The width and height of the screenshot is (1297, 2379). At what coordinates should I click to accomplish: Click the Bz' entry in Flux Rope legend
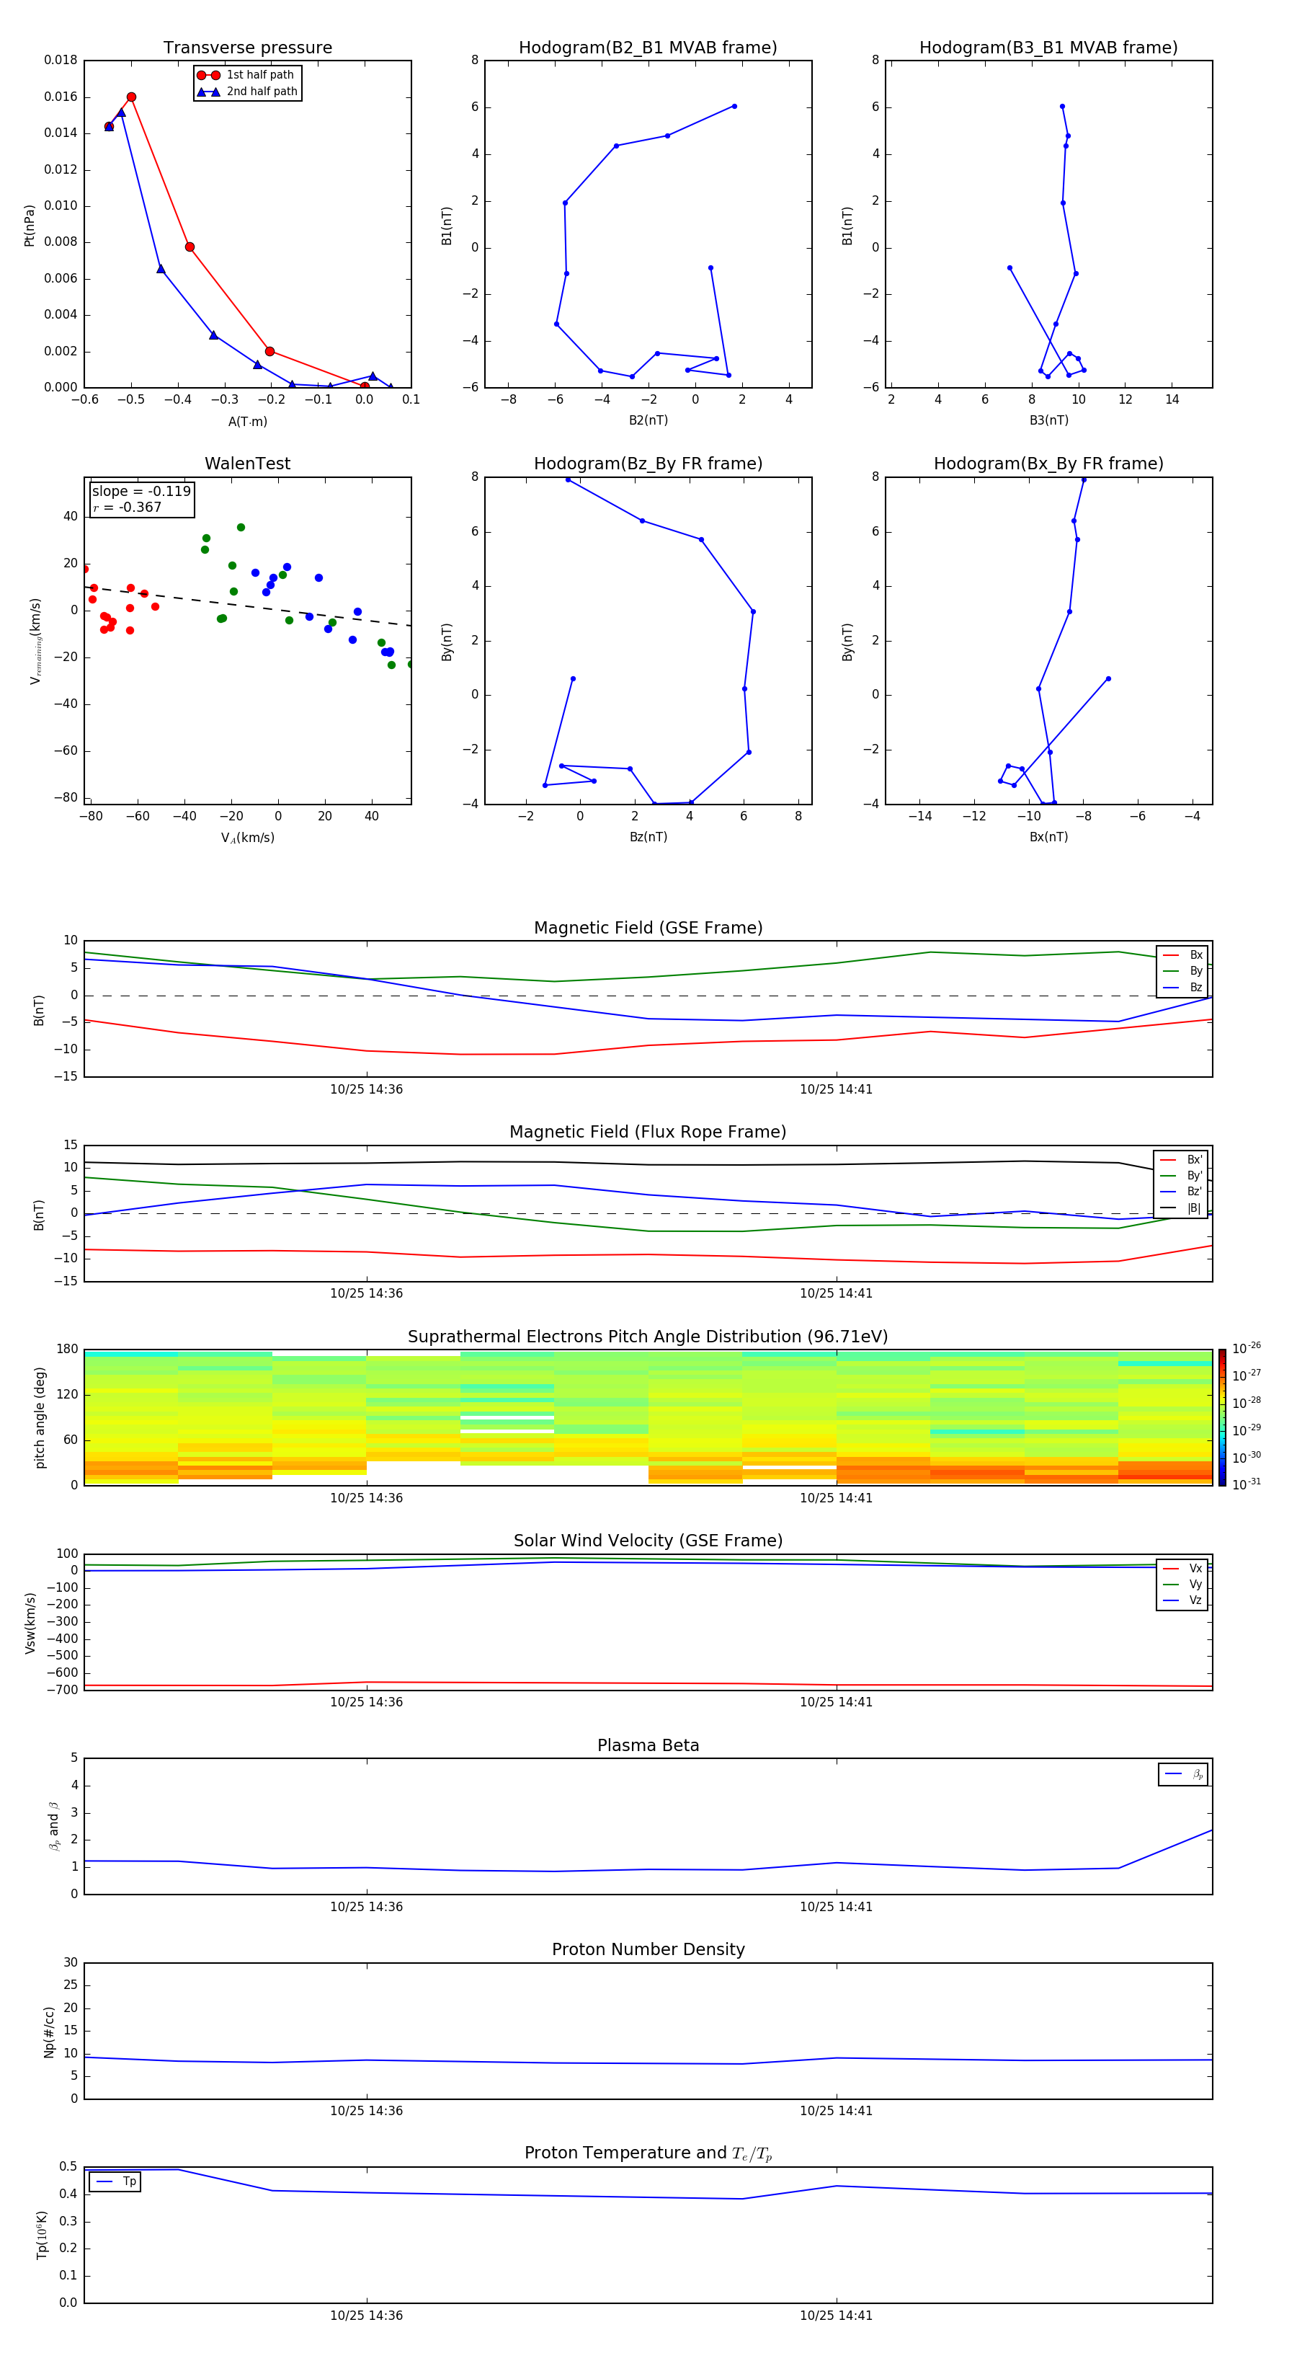coord(1181,1192)
